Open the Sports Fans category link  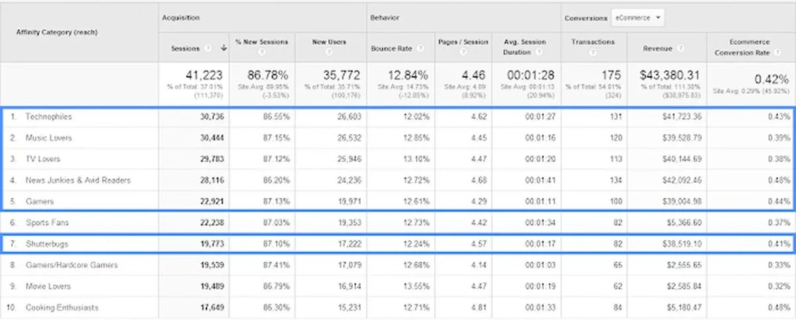coord(46,222)
